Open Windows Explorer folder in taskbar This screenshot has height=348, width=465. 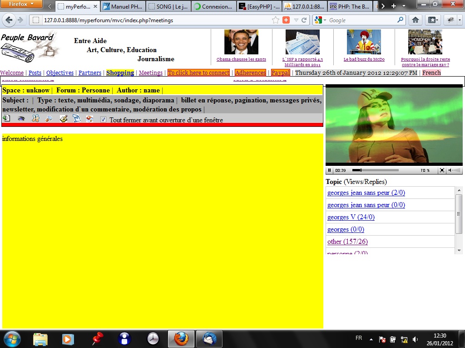click(x=40, y=339)
